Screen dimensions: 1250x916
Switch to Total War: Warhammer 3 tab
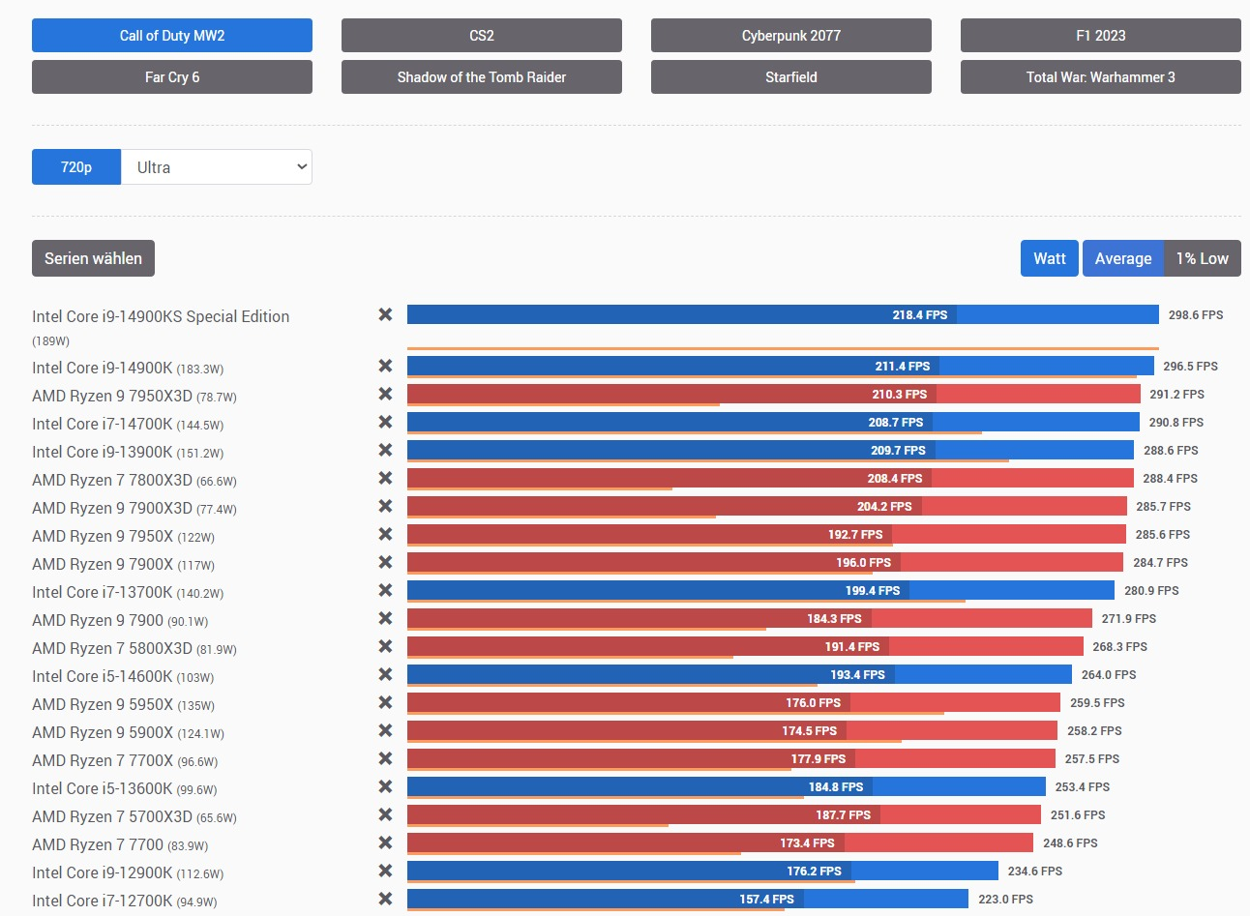pos(1101,77)
